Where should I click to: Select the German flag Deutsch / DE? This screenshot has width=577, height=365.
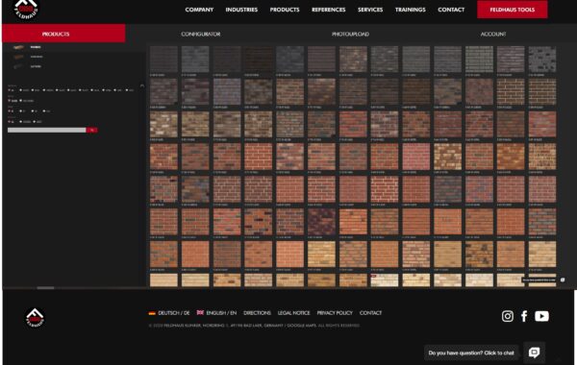click(x=169, y=313)
